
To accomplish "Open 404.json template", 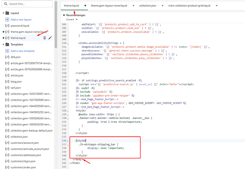I will click(16, 57).
